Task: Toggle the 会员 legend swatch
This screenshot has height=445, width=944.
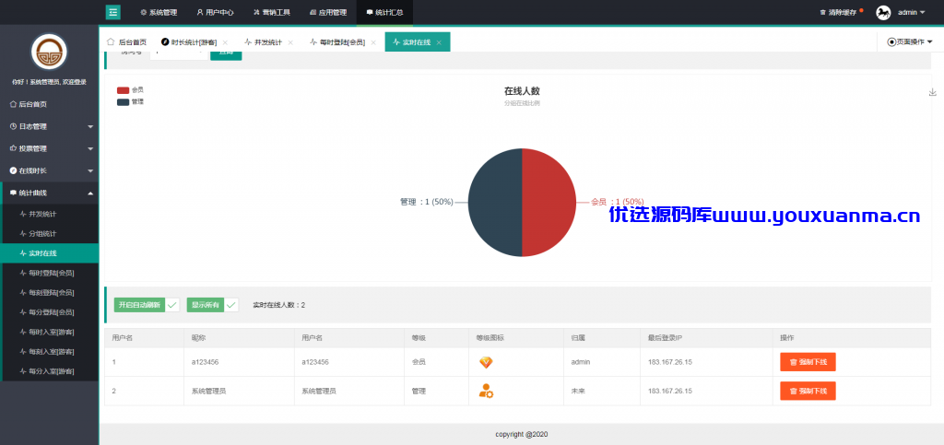Action: tap(123, 89)
